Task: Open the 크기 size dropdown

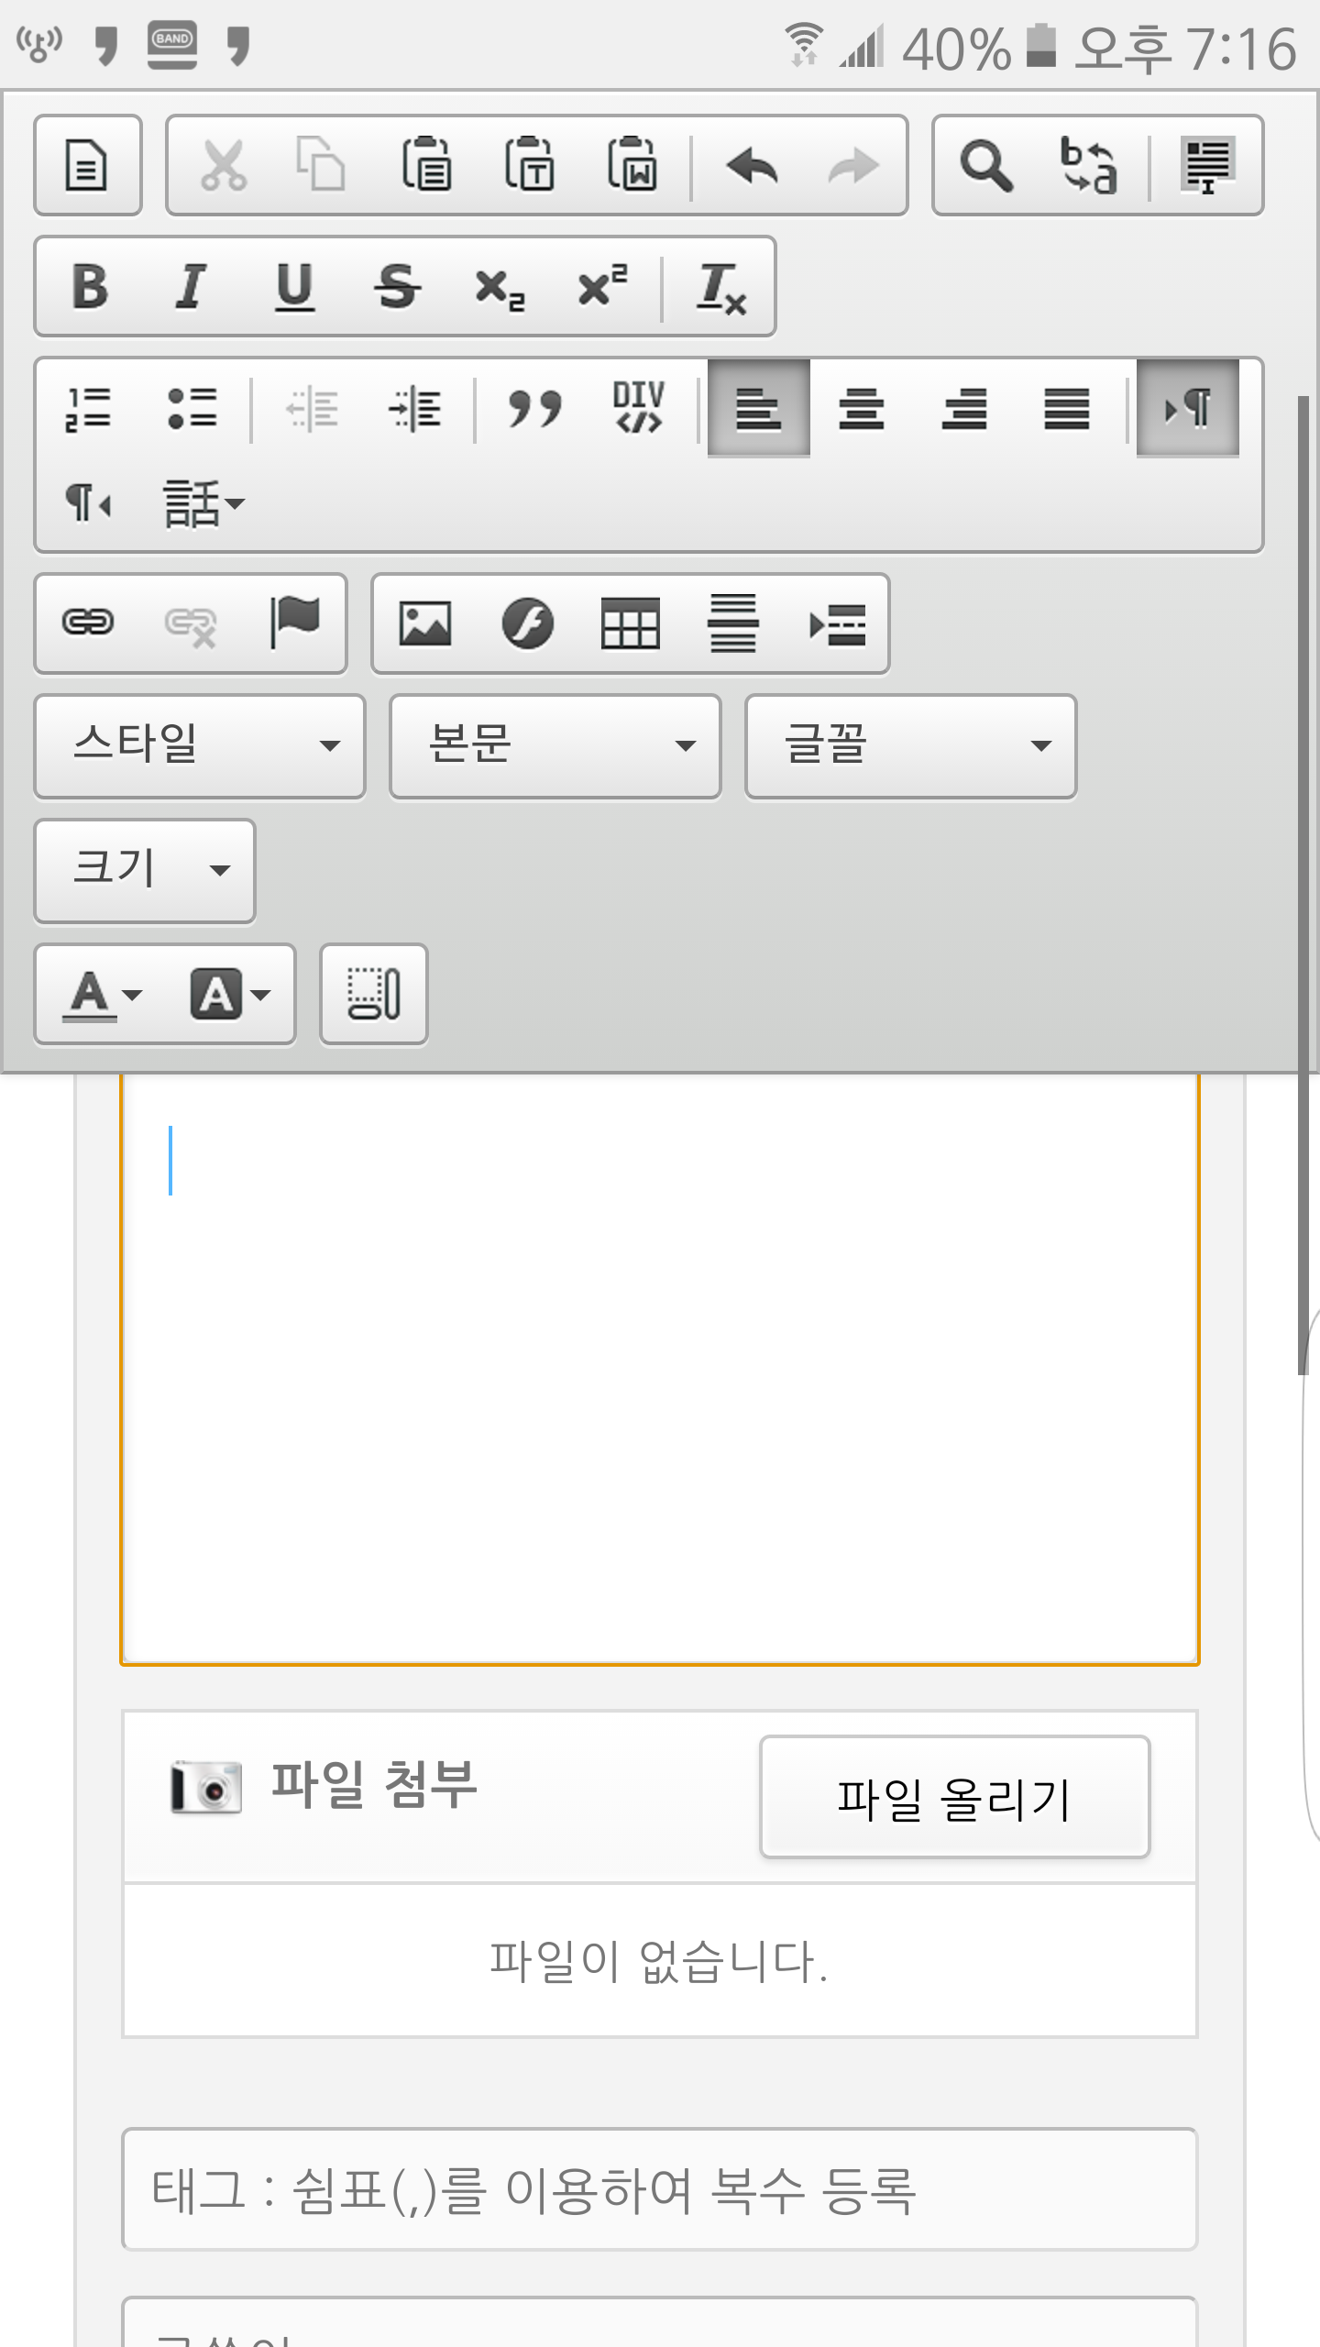Action: tap(145, 870)
